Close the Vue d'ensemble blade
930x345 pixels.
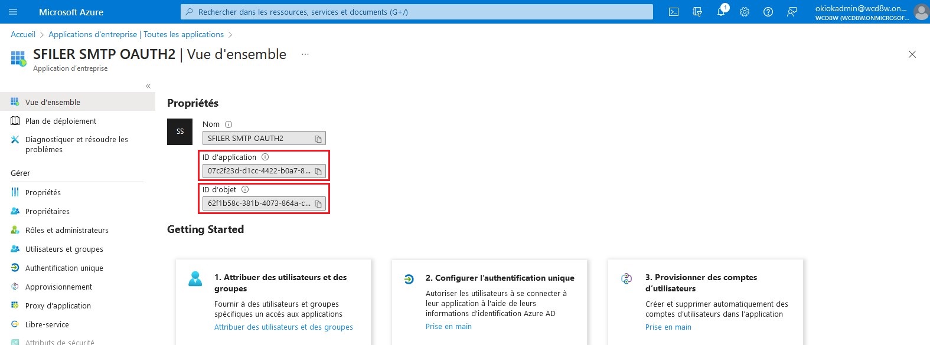[912, 54]
